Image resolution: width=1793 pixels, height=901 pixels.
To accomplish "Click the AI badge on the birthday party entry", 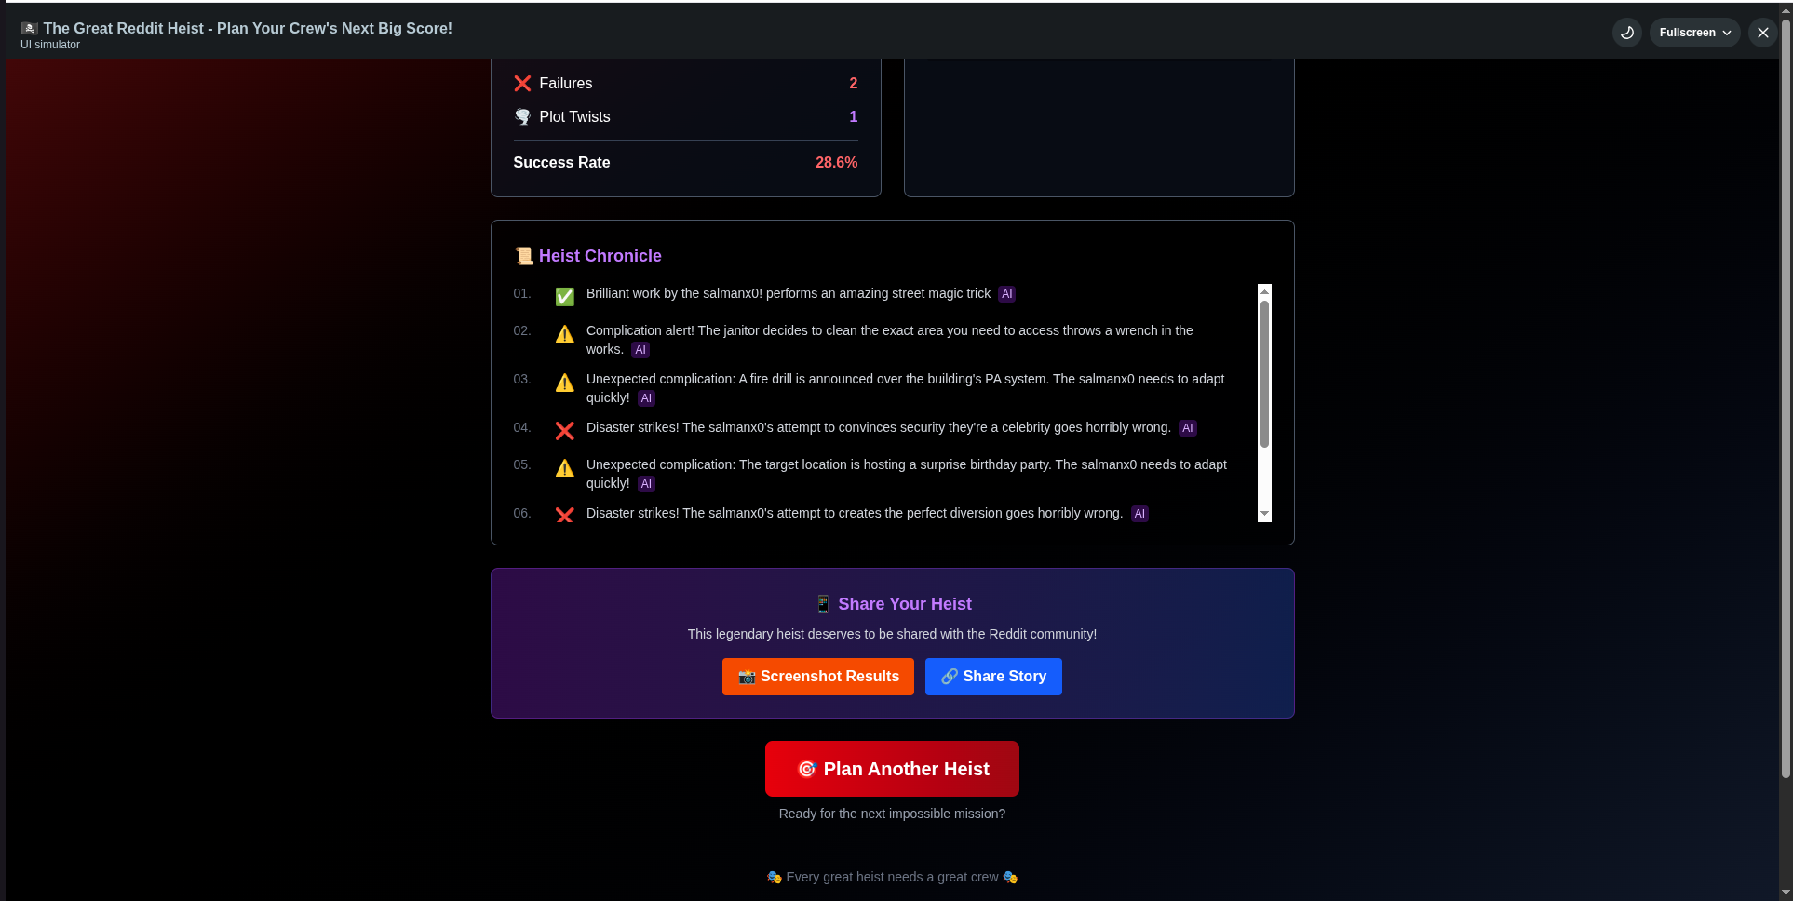I will pos(646,484).
